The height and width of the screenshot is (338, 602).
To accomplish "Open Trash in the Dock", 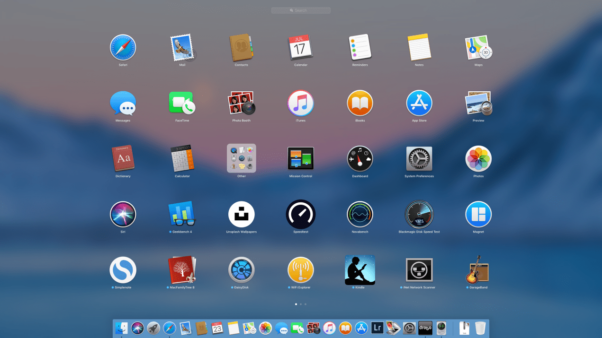I will coord(480,328).
